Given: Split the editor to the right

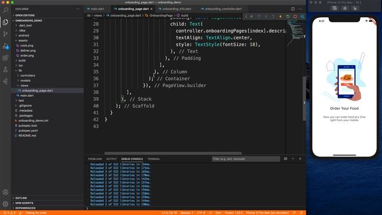Looking at the screenshot, I should pyautogui.click(x=293, y=9).
